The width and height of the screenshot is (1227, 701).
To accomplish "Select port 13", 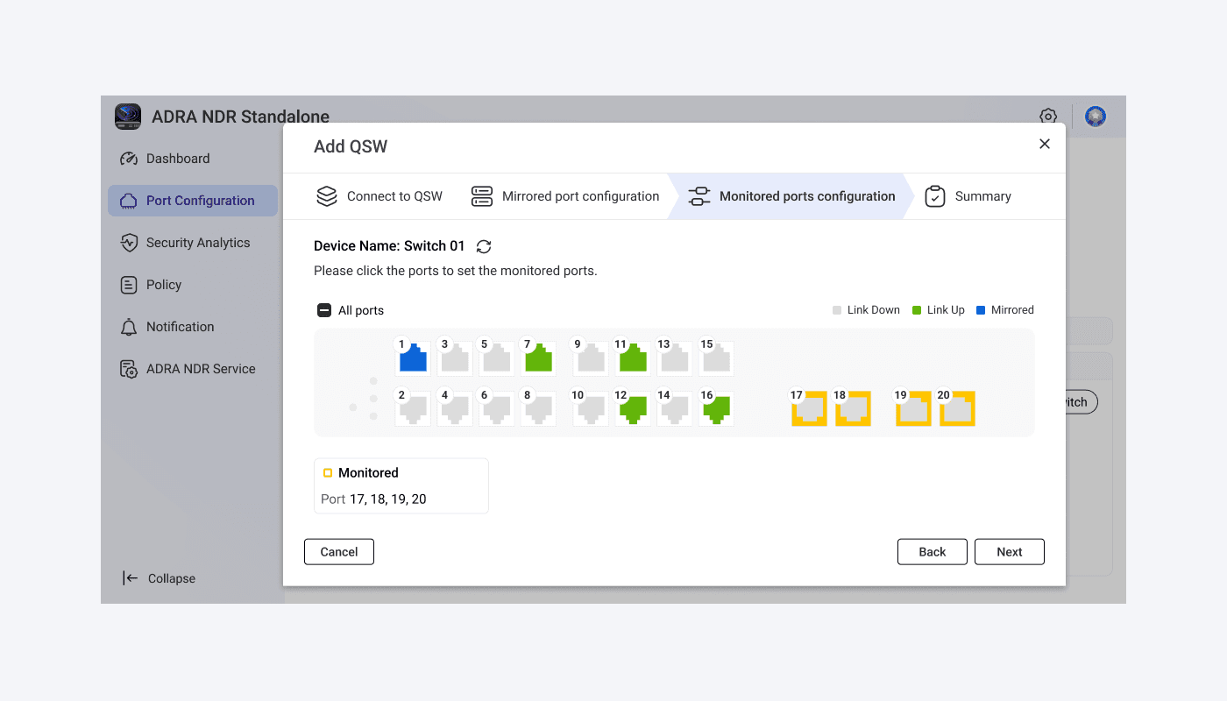I will click(x=675, y=358).
